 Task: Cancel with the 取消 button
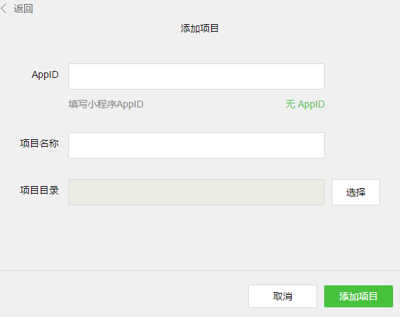(x=283, y=296)
